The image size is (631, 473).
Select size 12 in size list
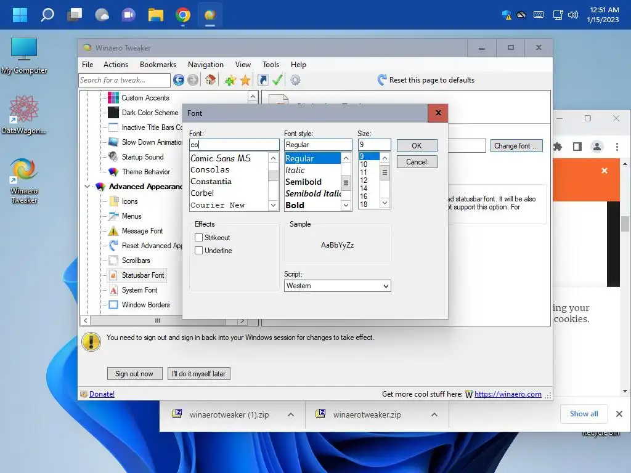pyautogui.click(x=368, y=180)
